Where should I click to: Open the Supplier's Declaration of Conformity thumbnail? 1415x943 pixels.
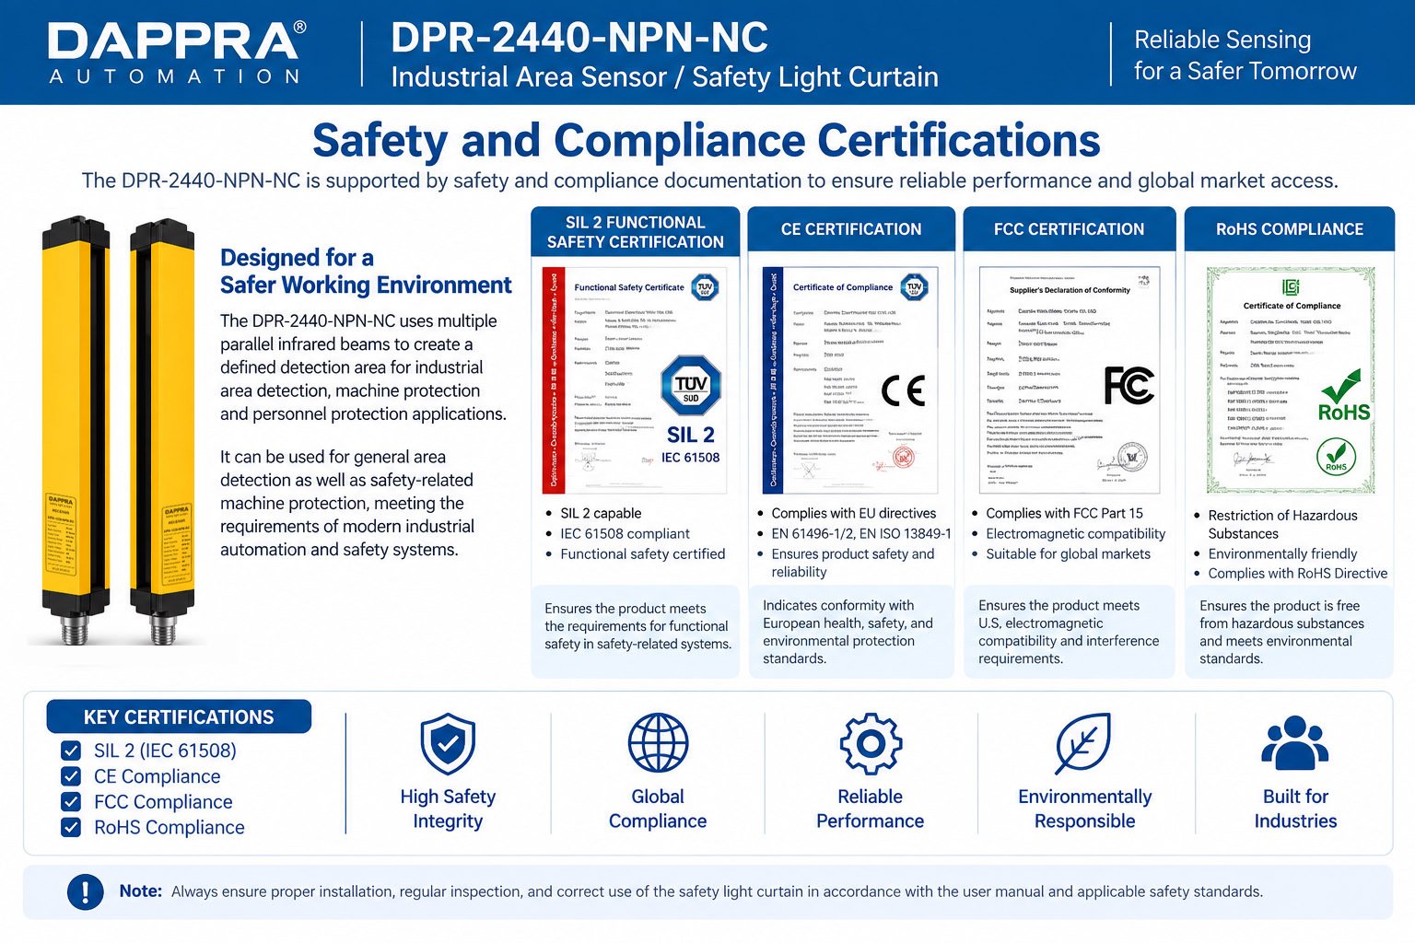tap(1069, 380)
